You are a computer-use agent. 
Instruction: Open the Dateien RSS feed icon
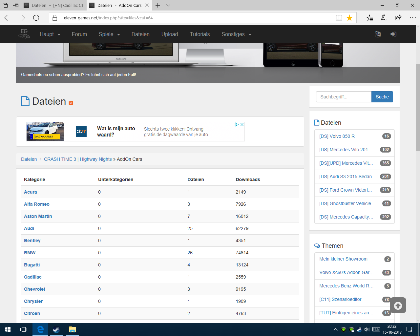point(71,103)
